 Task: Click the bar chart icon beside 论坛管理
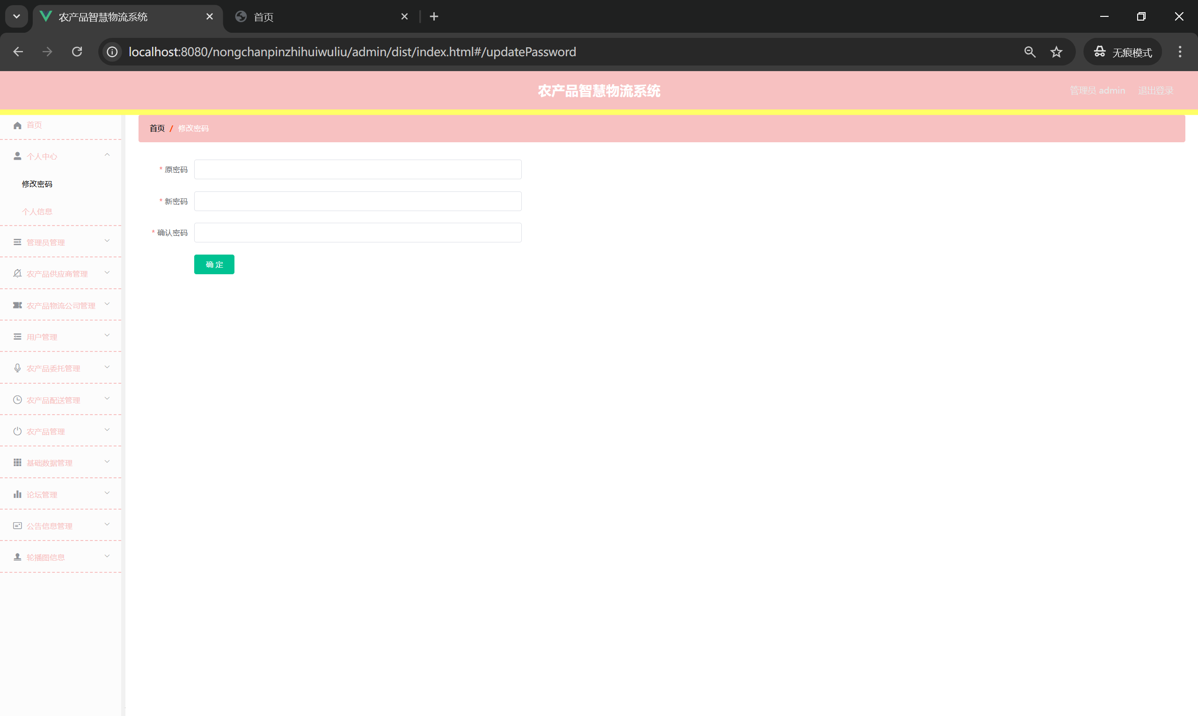[x=17, y=494]
